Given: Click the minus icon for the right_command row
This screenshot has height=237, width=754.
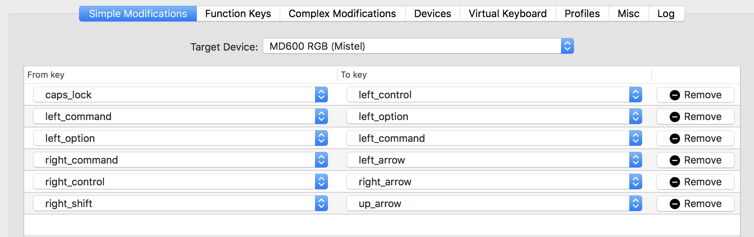Looking at the screenshot, I should [675, 160].
